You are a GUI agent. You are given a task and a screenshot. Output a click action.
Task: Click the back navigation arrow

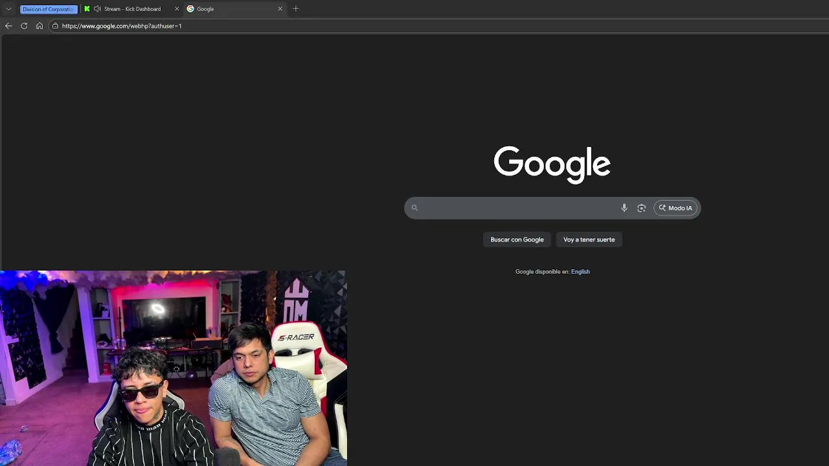[x=8, y=26]
